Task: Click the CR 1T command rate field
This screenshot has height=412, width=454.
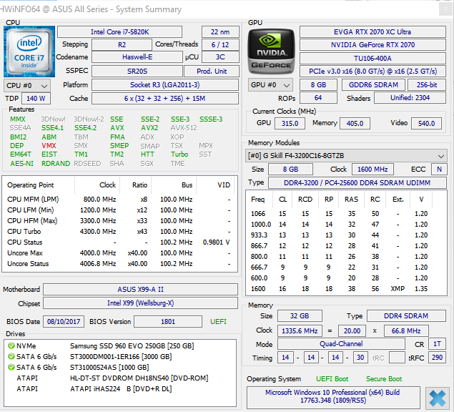Action: point(438,344)
